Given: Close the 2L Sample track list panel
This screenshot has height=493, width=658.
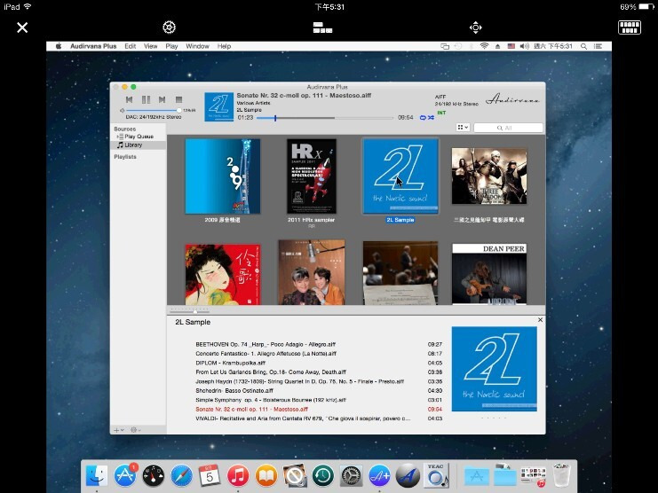Looking at the screenshot, I should pos(540,320).
